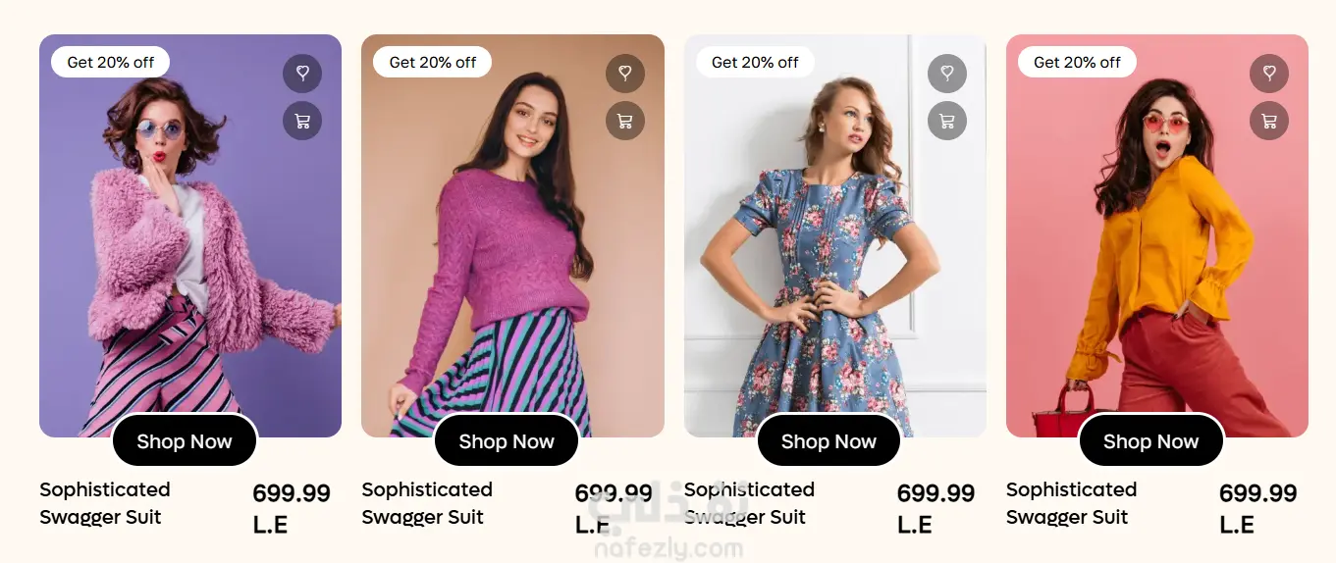Click Get 20% off badge on first card
This screenshot has width=1336, height=563.
110,62
